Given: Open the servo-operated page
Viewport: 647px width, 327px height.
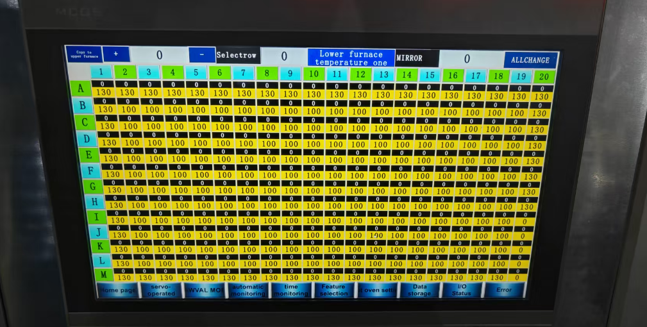Looking at the screenshot, I should tap(161, 290).
